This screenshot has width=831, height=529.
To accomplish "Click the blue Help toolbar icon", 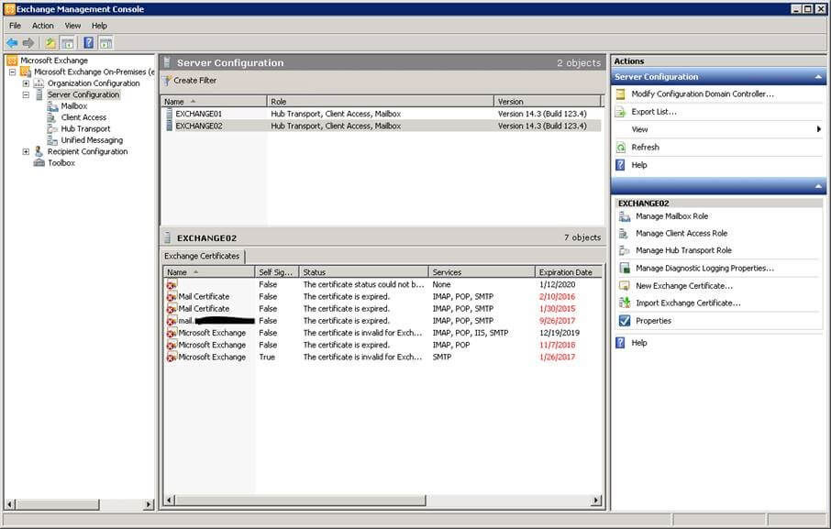I will 89,43.
